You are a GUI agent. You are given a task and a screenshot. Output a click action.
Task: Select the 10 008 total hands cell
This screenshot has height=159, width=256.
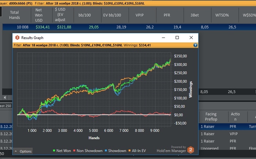(x=23, y=27)
